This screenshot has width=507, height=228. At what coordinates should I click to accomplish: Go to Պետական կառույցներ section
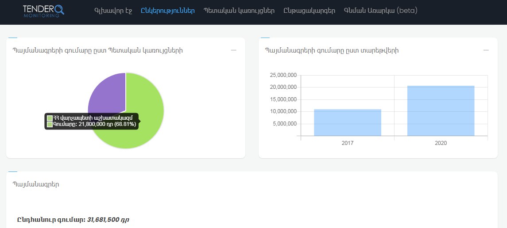point(239,11)
